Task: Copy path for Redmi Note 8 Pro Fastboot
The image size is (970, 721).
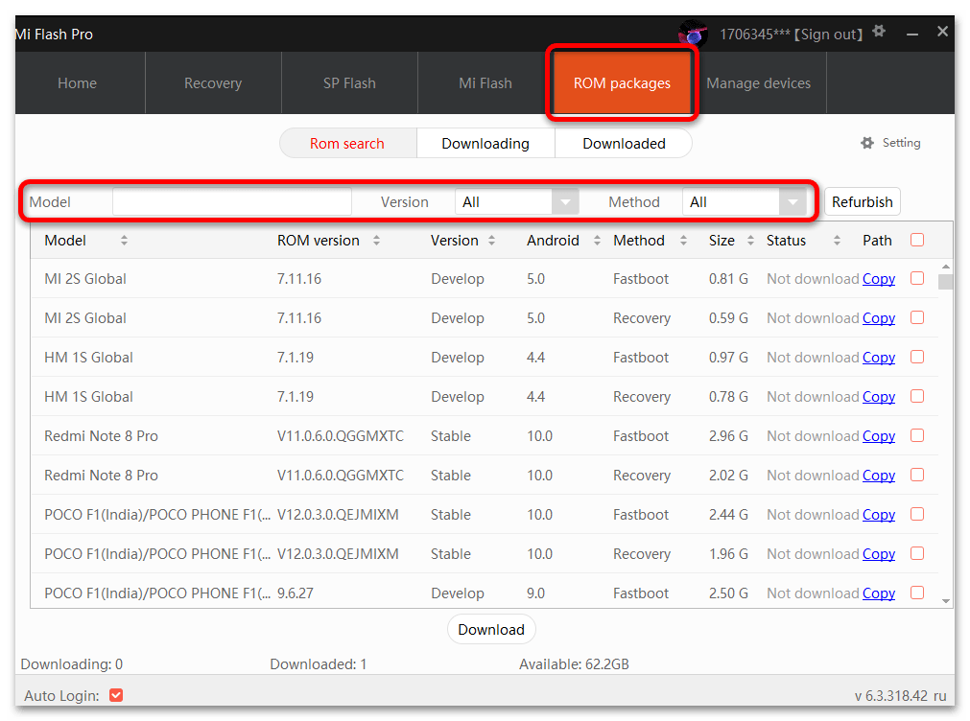Action: click(879, 436)
